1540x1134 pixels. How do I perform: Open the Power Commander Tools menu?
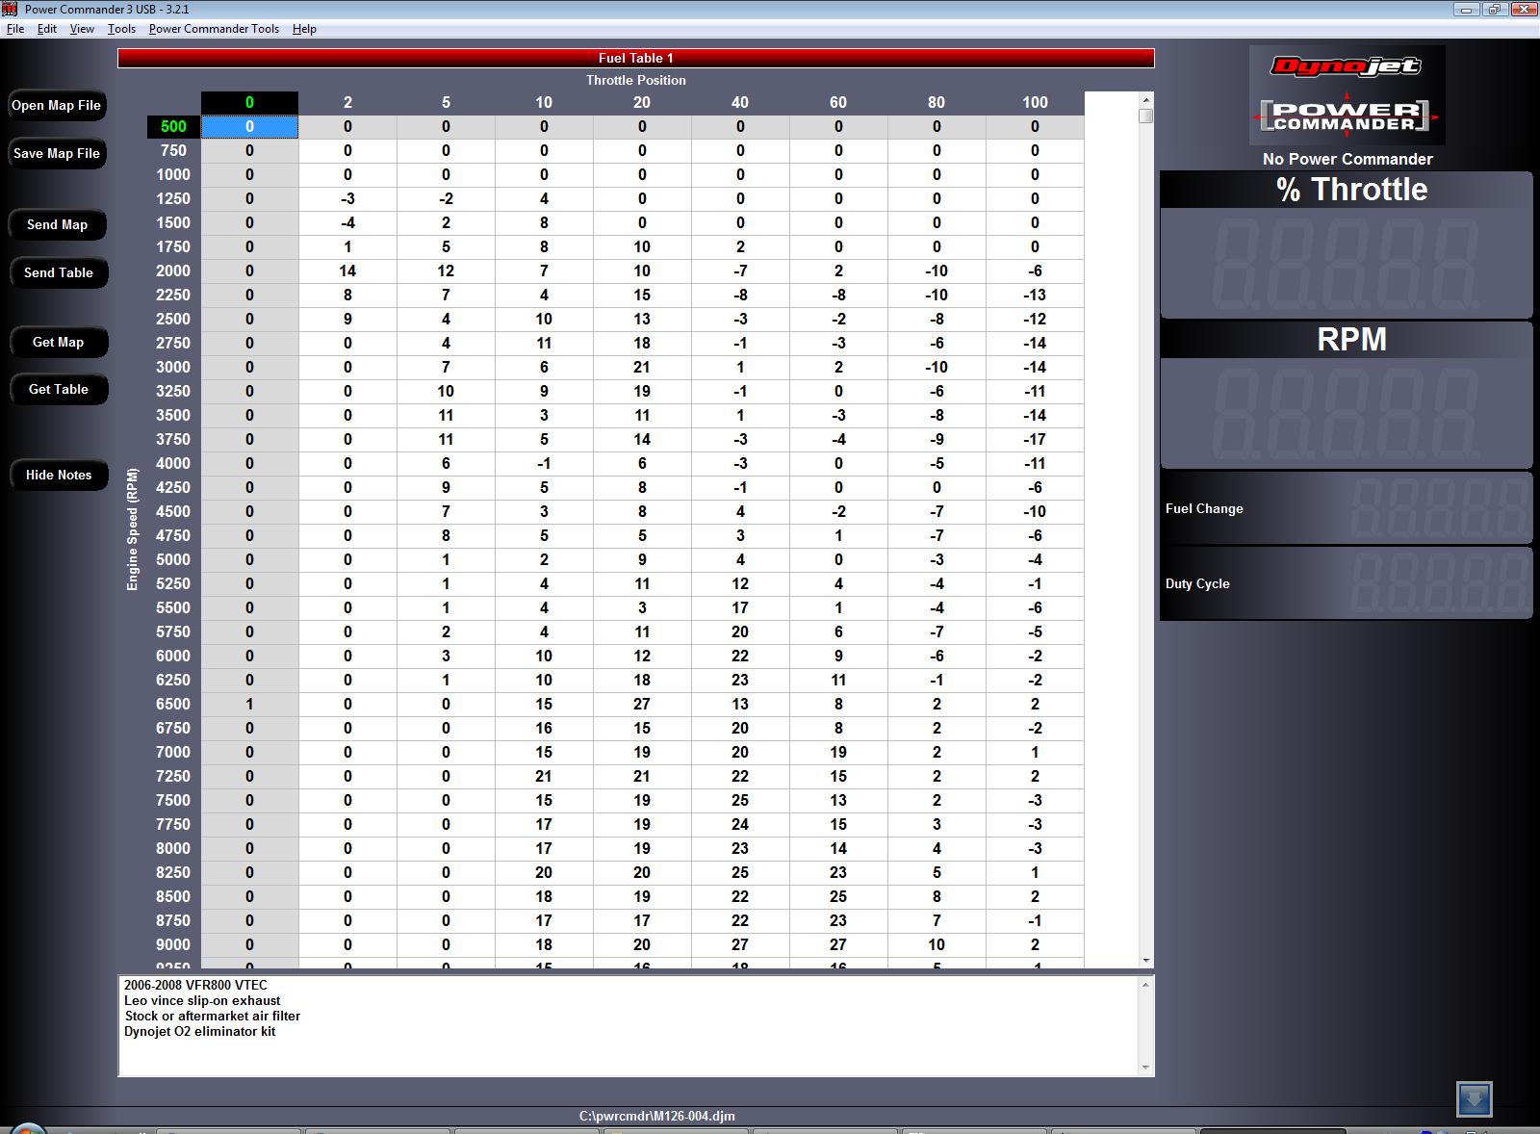pyautogui.click(x=214, y=29)
